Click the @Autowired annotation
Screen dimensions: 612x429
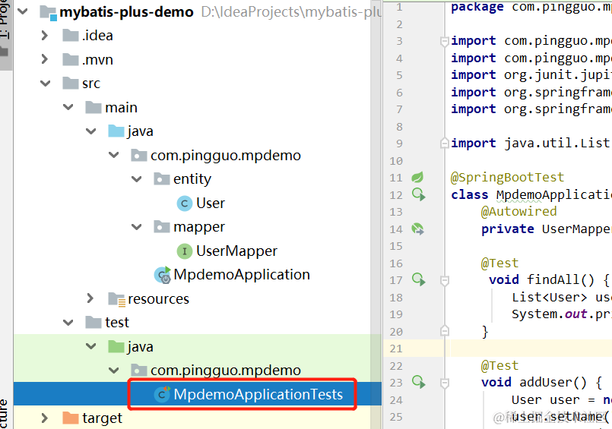[x=518, y=212]
